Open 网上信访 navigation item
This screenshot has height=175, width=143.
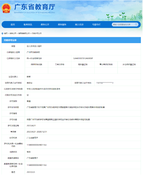[x=79, y=25]
